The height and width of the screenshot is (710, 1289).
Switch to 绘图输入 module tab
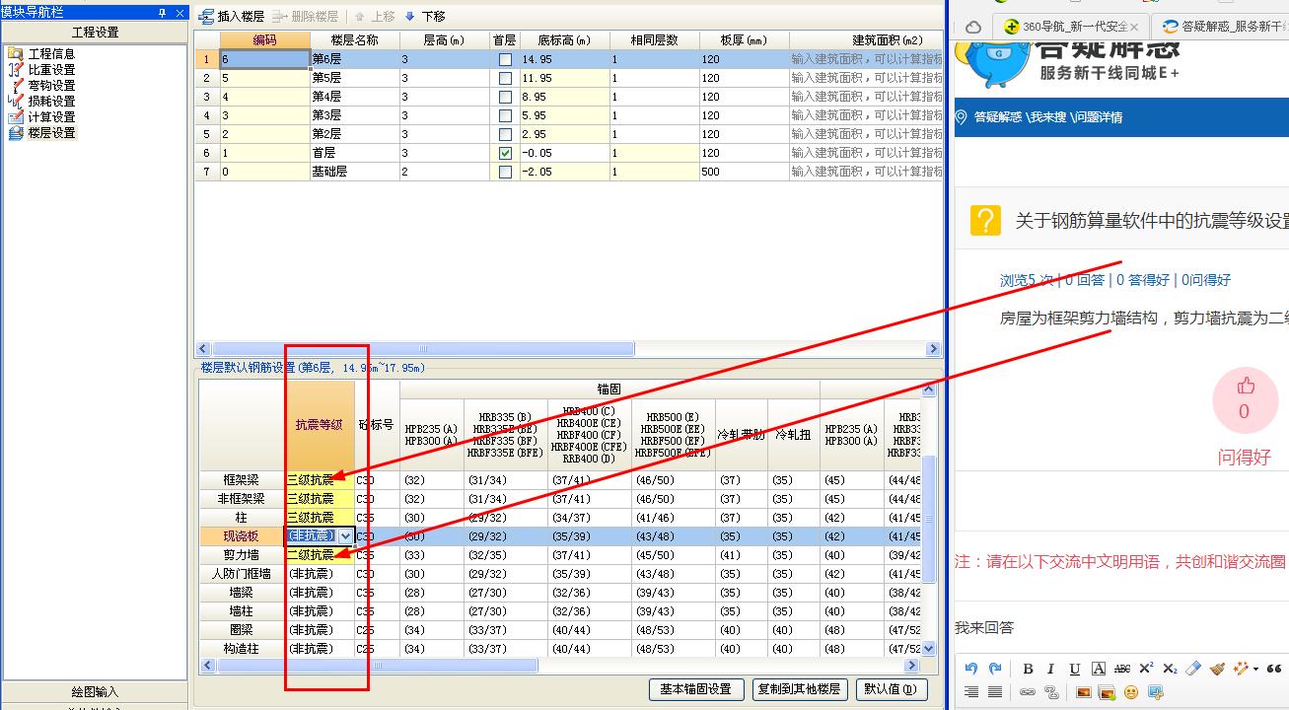[x=94, y=691]
